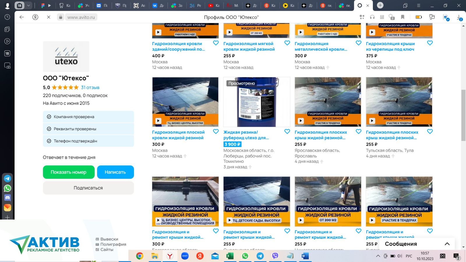Go back using the browser back arrow
Image resolution: width=466 pixels, height=262 pixels.
[x=22, y=17]
